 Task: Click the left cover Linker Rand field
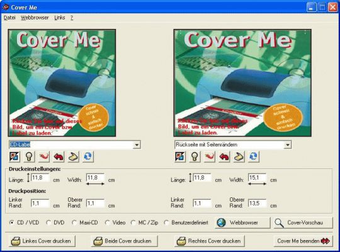(40, 204)
